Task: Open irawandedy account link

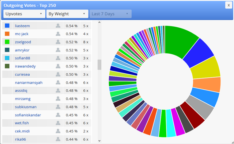Action: pyautogui.click(x=25, y=66)
